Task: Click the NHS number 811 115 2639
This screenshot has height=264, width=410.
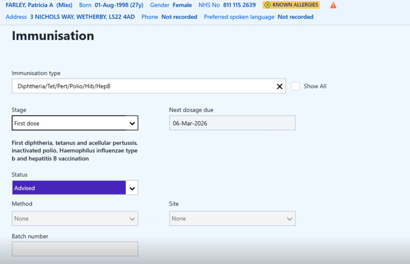Action: click(239, 5)
